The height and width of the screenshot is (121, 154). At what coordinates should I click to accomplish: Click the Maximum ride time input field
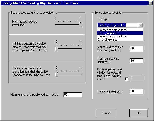tap(136, 61)
